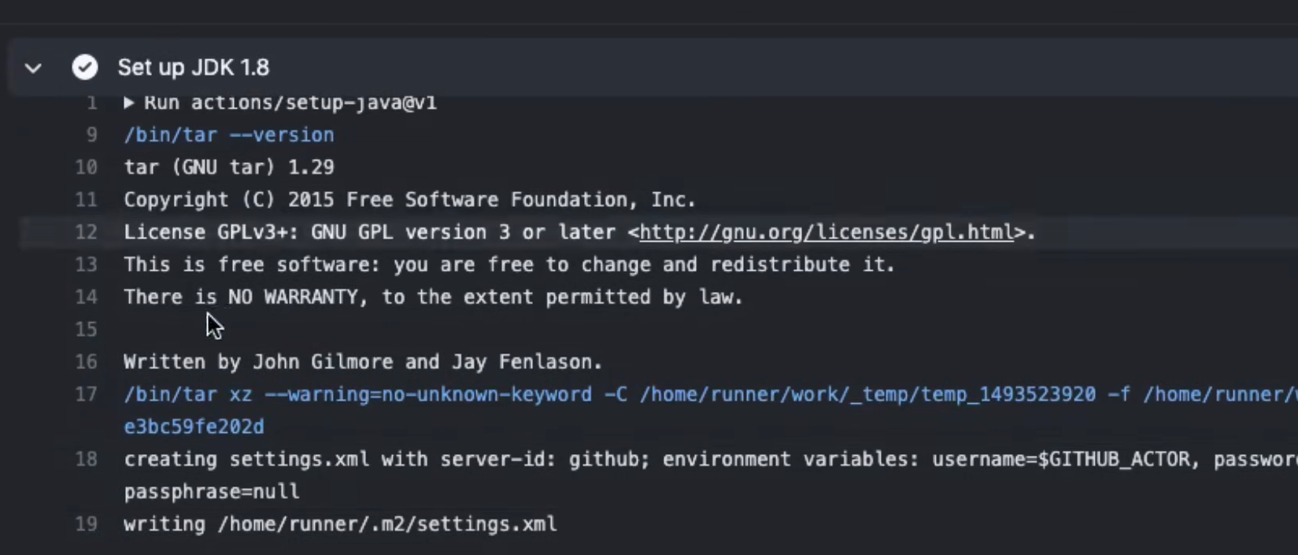Click line number 19 for writing settings.xml
The width and height of the screenshot is (1298, 555).
[87, 524]
